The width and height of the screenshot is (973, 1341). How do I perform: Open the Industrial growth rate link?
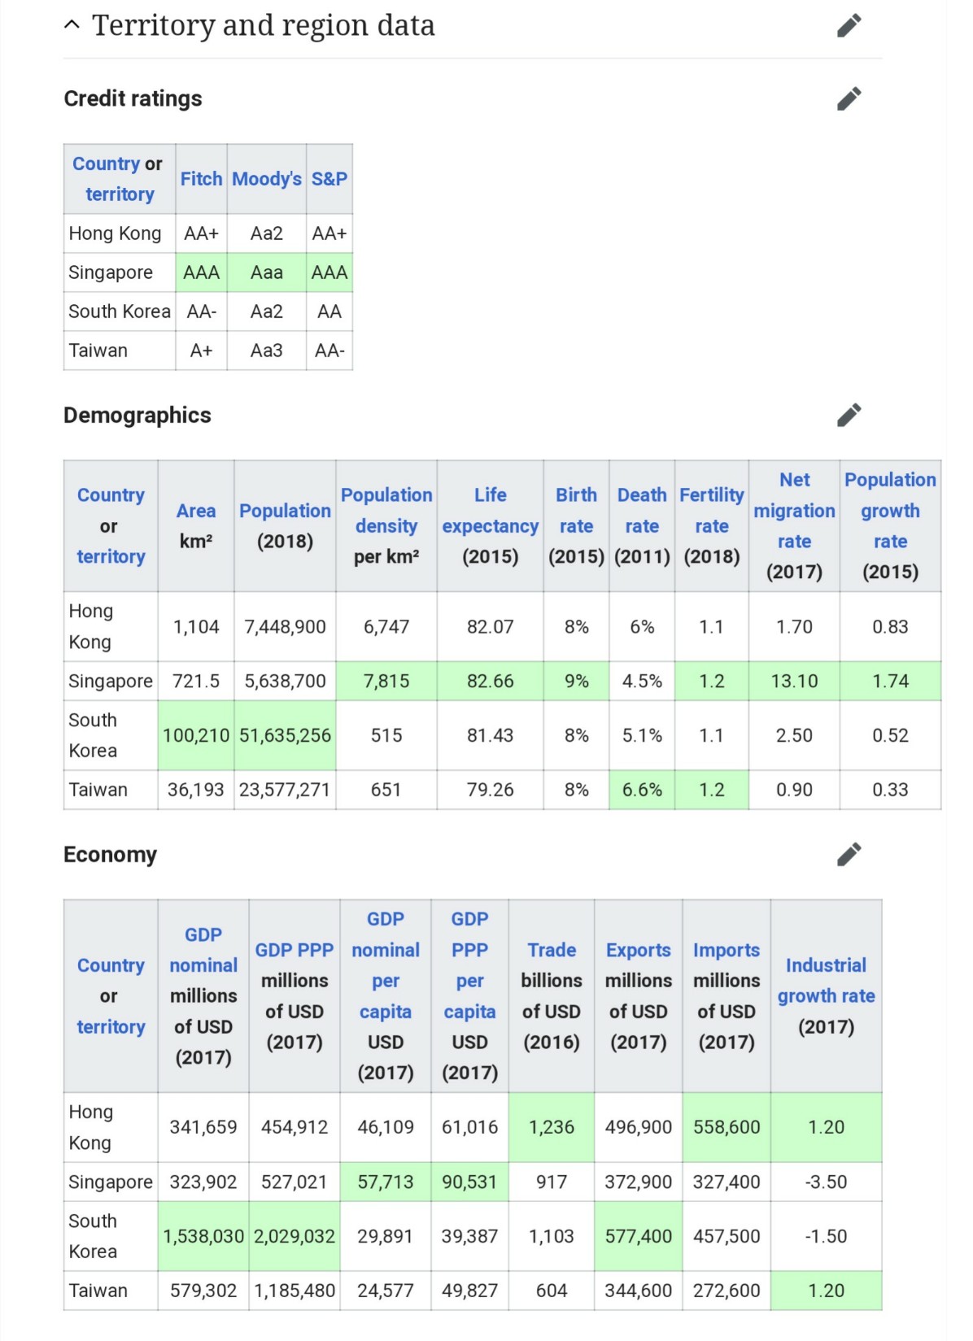pyautogui.click(x=826, y=981)
